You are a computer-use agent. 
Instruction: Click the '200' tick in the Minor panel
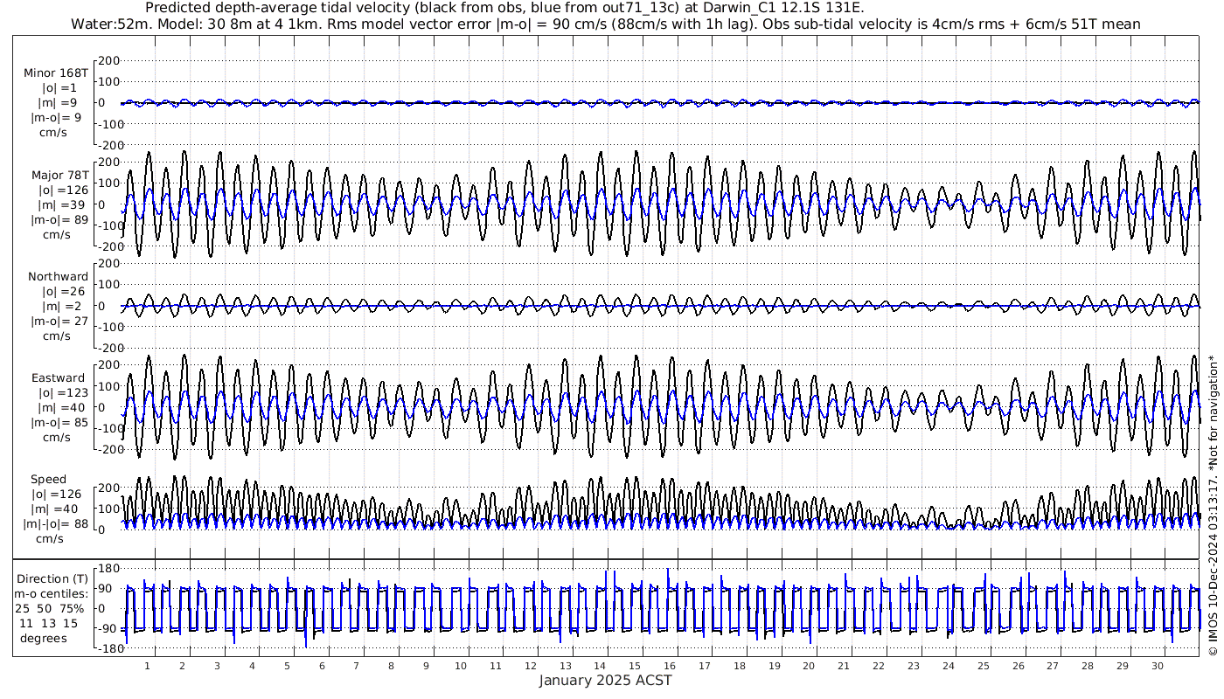(x=108, y=61)
